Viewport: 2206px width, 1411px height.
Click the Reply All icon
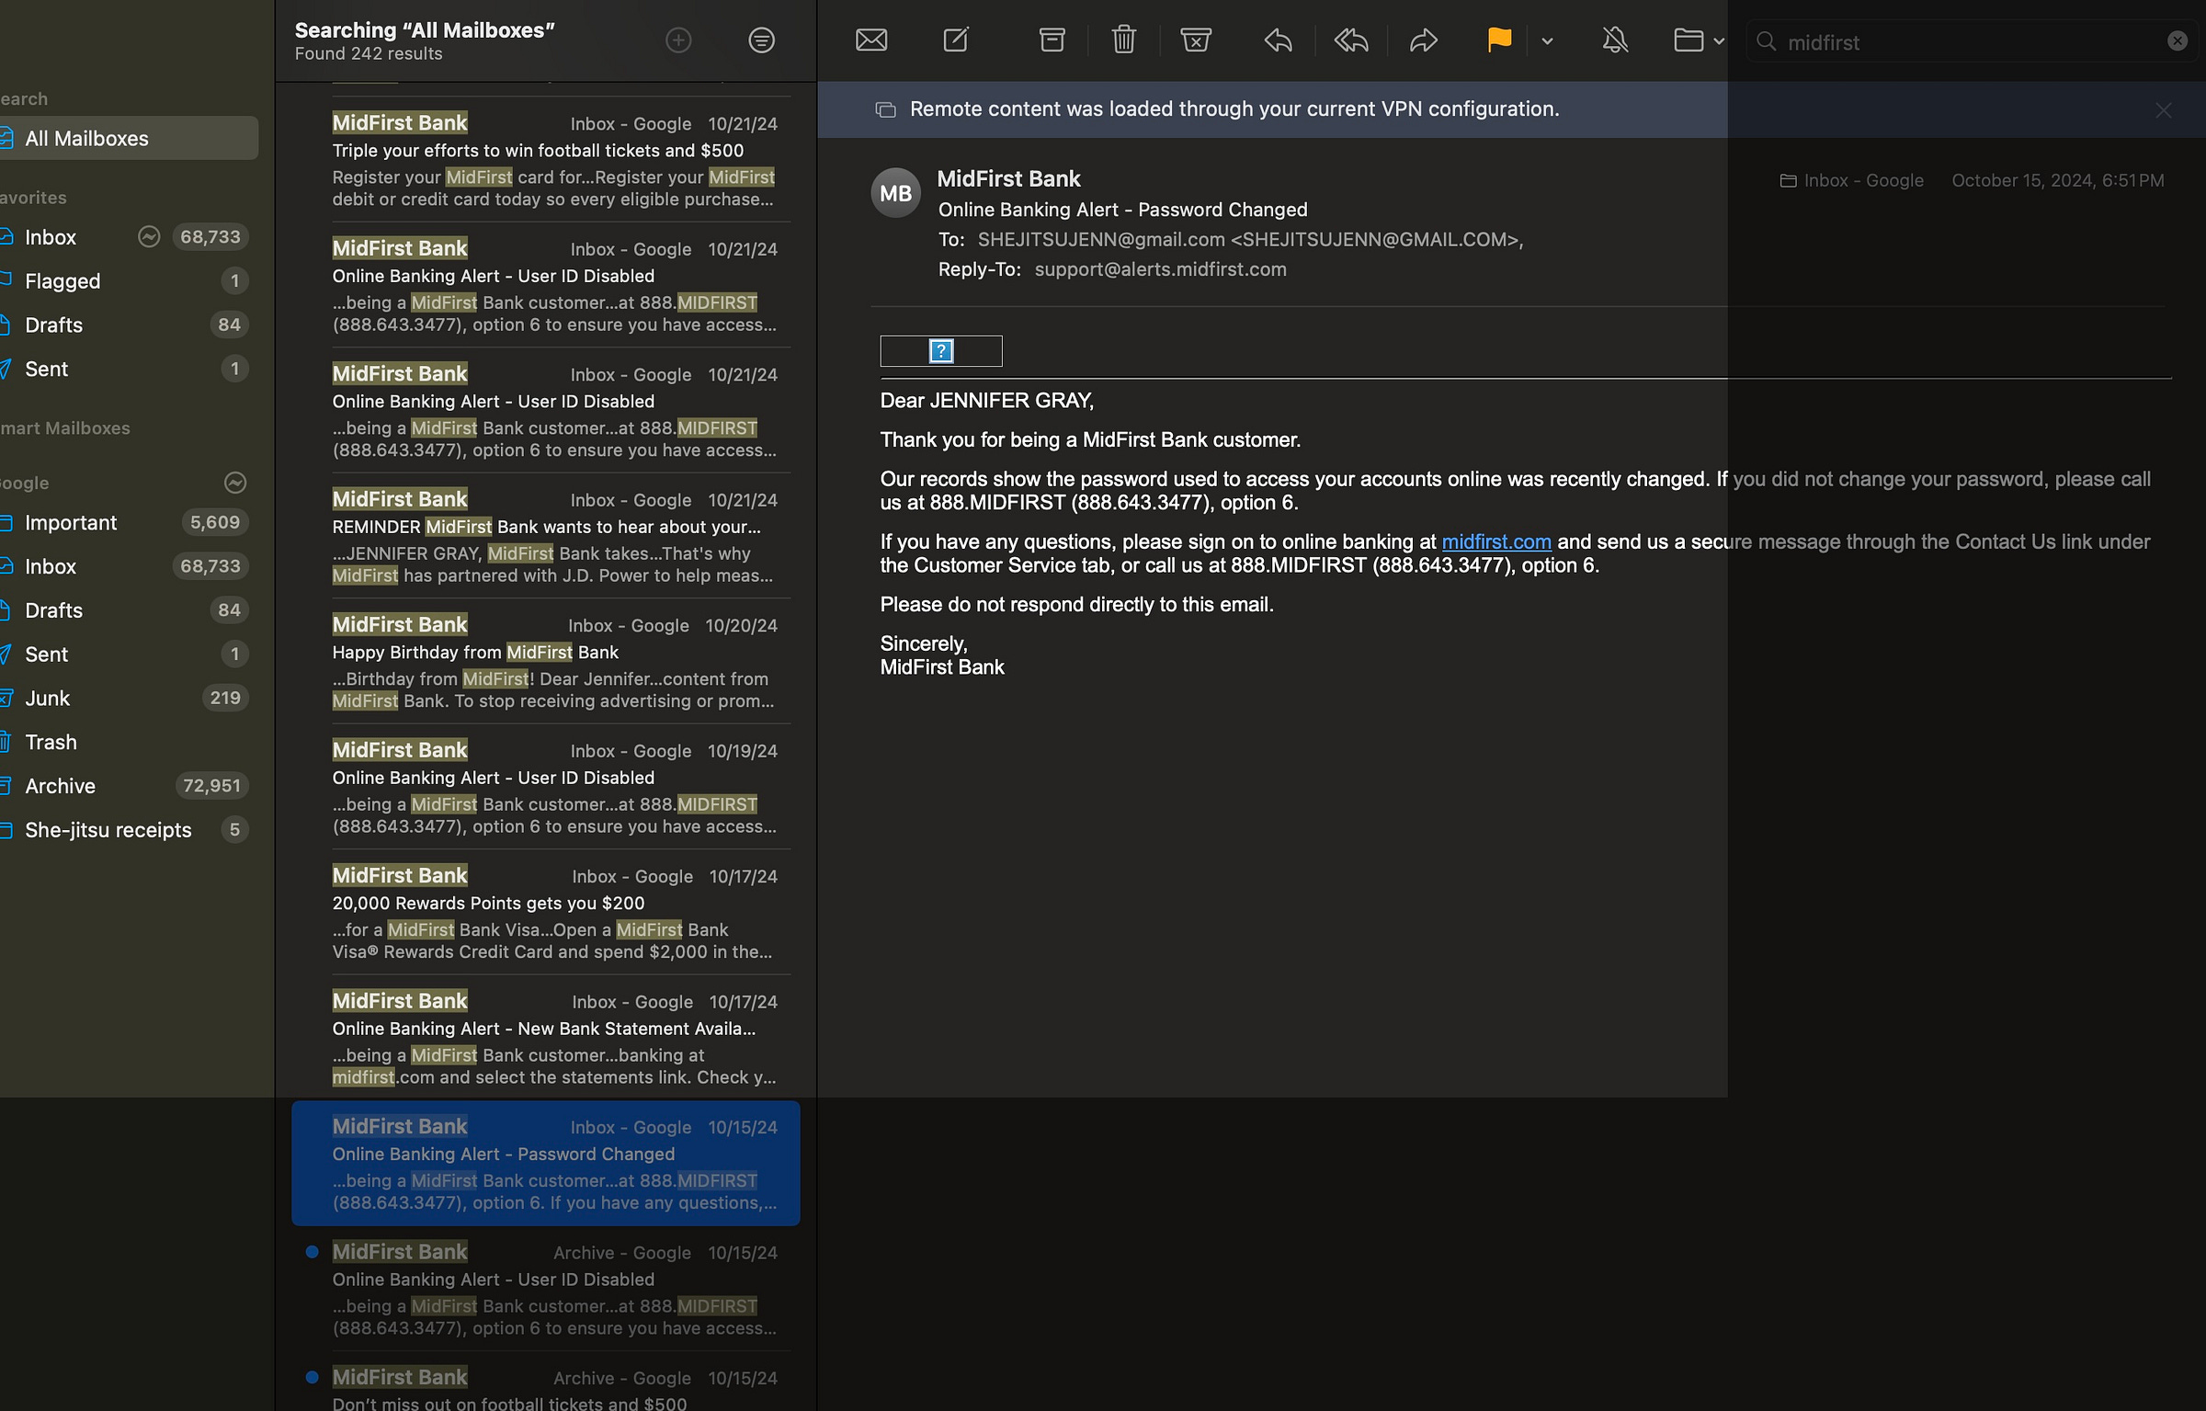click(1350, 40)
